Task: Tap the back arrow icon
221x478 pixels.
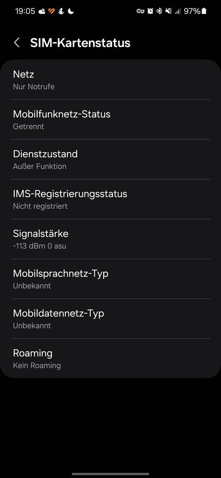Action: 17,42
